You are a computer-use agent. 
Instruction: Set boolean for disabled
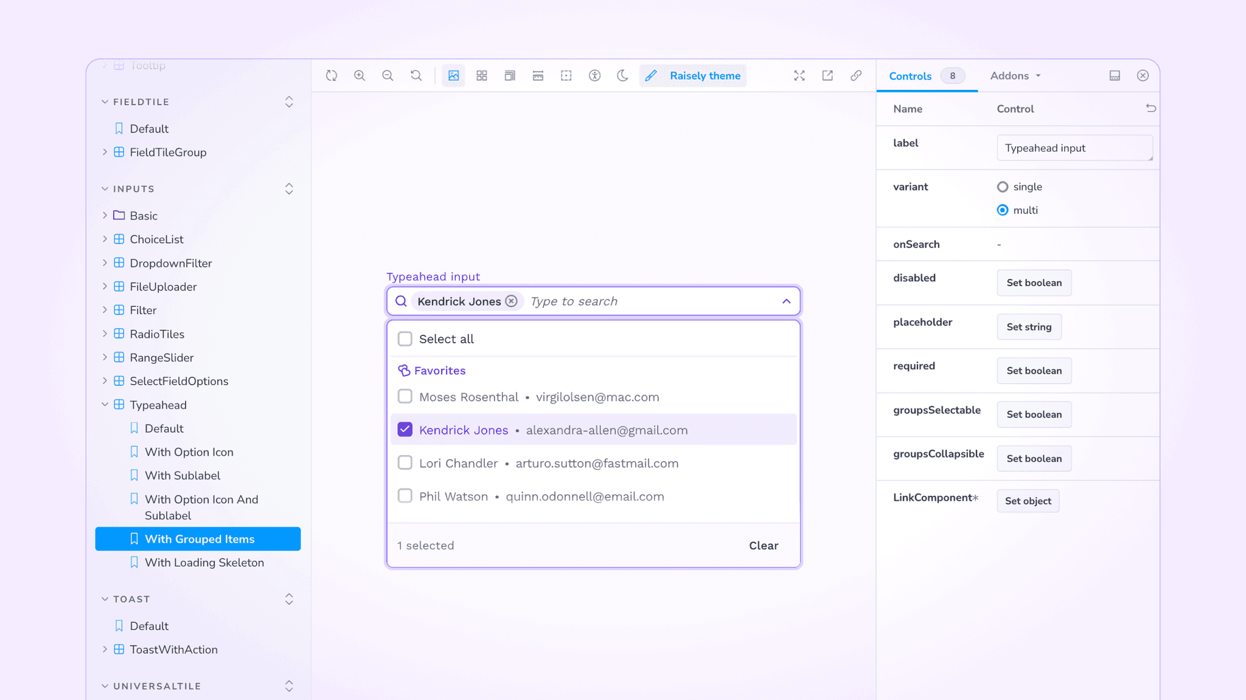pos(1034,283)
